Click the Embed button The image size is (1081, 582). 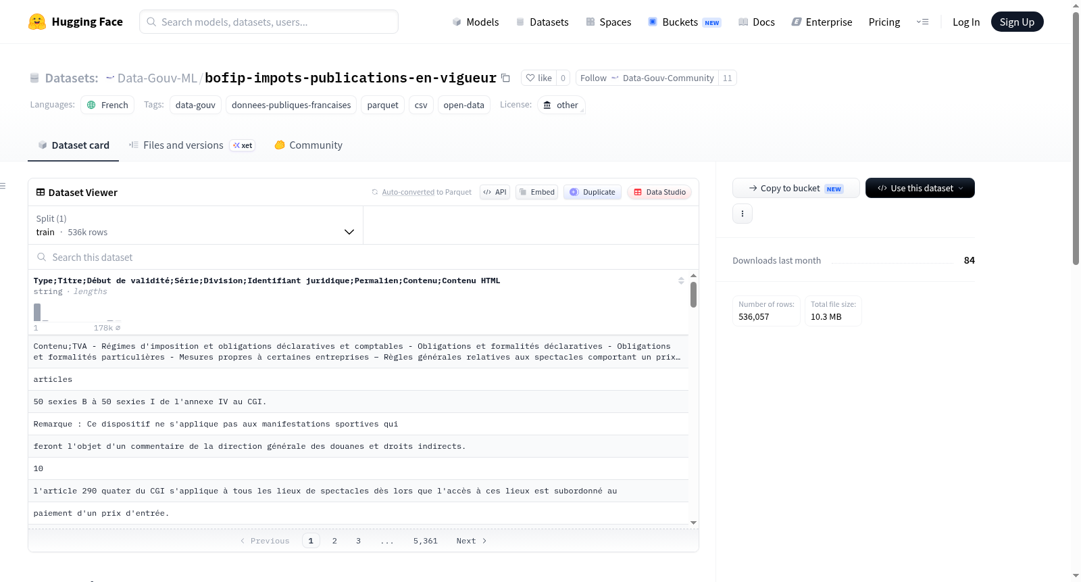click(x=537, y=192)
